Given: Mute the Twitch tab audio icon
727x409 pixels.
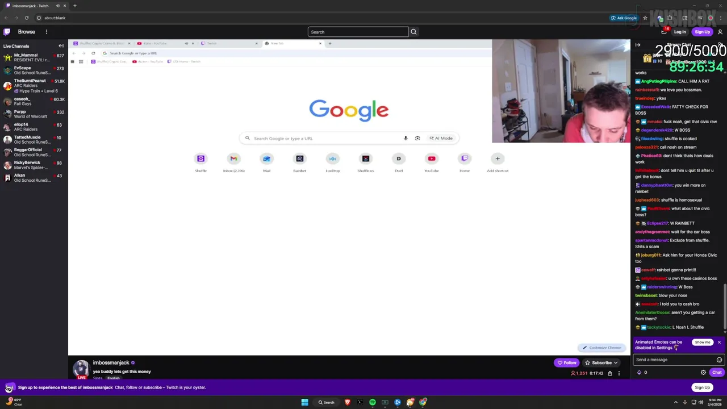Looking at the screenshot, I should coord(57,6).
